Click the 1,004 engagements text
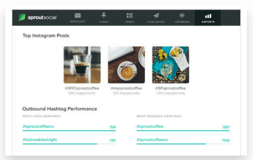Viewport: 253px width, 160px height. [170, 93]
